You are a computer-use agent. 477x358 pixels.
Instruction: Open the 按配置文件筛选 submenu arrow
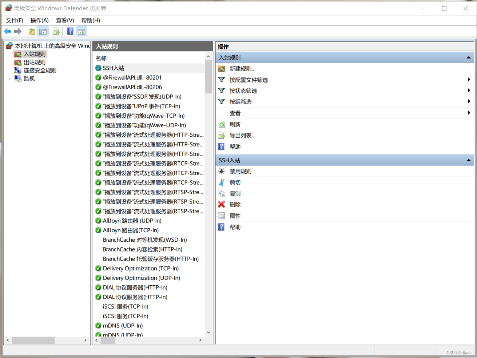tap(469, 80)
